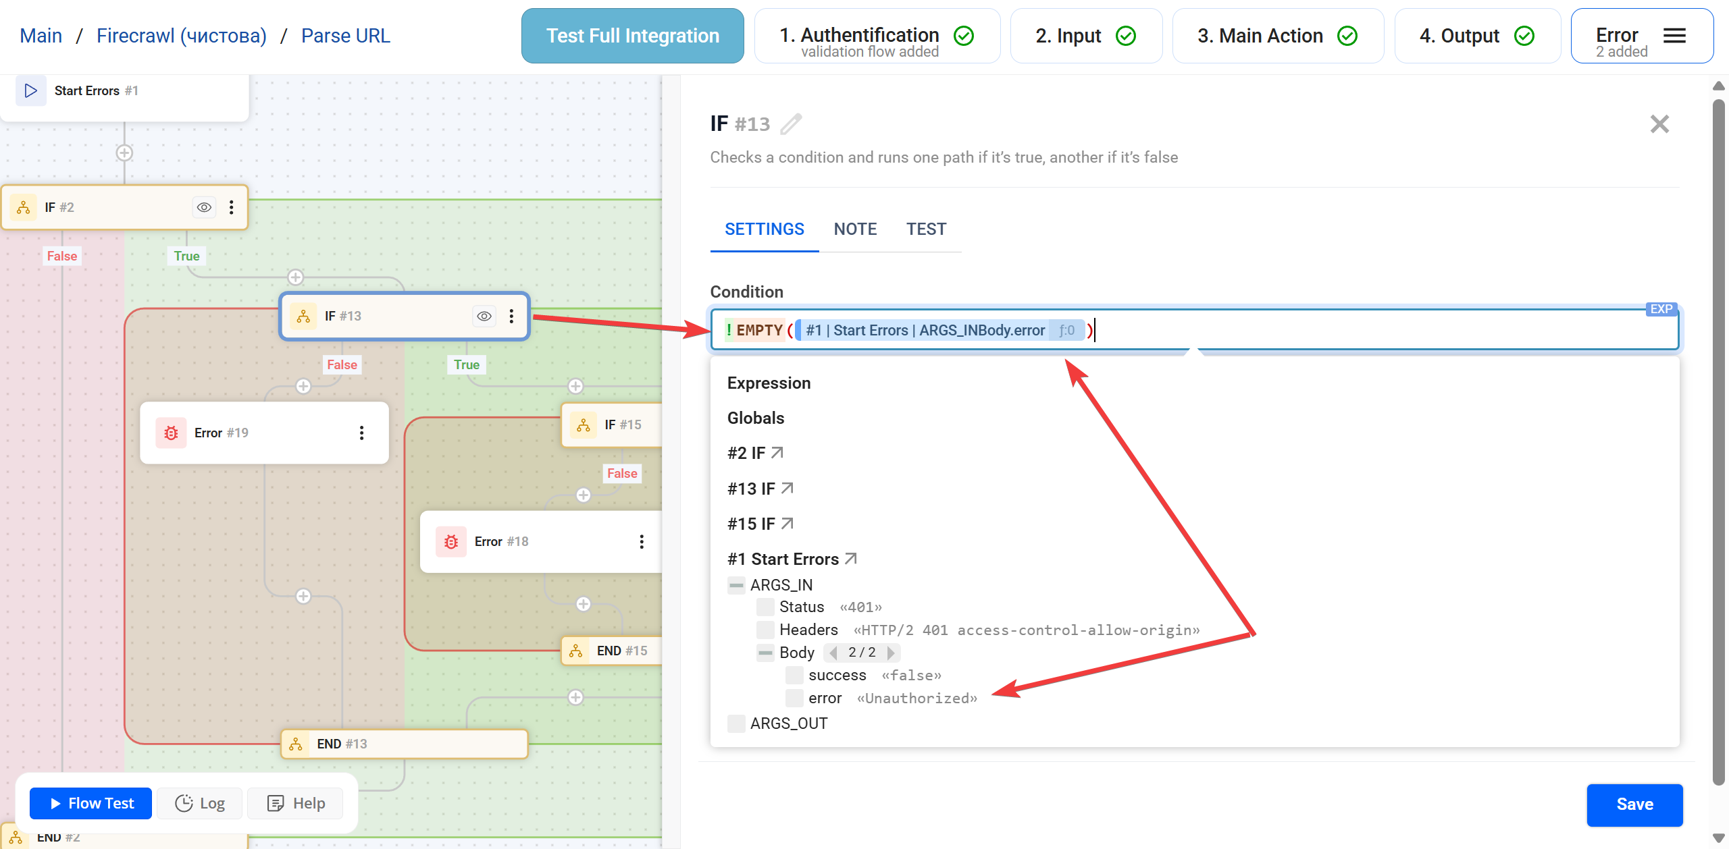Collapse the ARGS_IN tree node
The width and height of the screenshot is (1729, 849).
(x=736, y=585)
